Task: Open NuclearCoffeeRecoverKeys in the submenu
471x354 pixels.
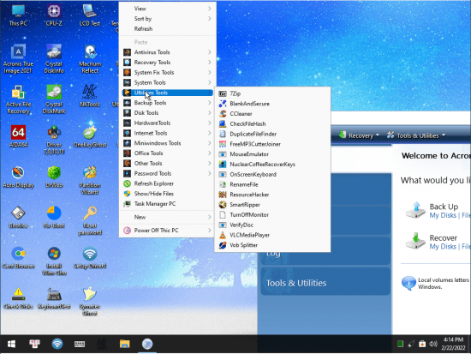Action: (x=272, y=165)
